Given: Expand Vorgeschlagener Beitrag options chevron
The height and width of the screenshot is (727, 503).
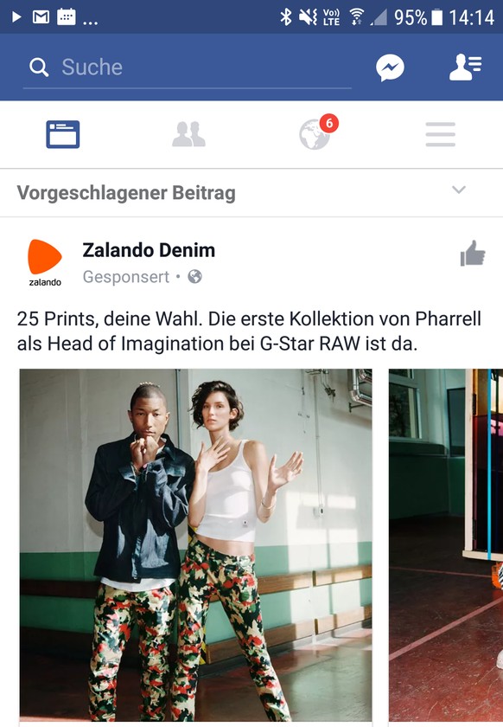Looking at the screenshot, I should (x=459, y=190).
